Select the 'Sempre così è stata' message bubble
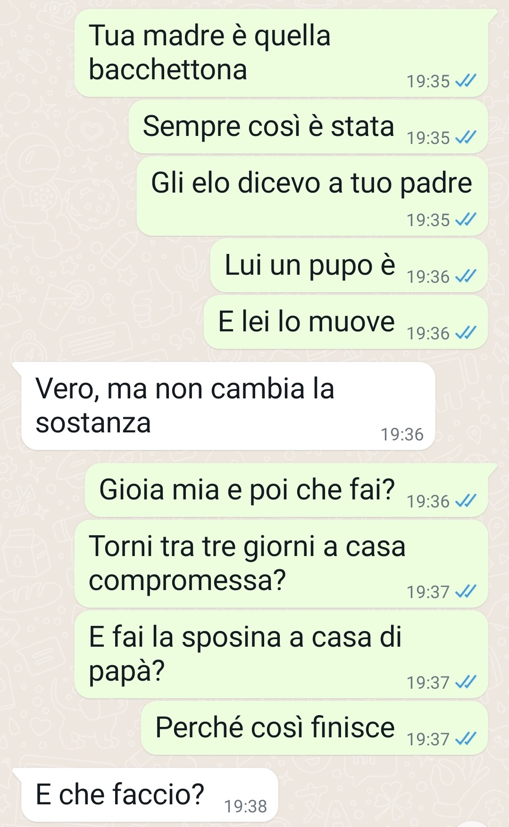The width and height of the screenshot is (509, 827). pyautogui.click(x=308, y=127)
